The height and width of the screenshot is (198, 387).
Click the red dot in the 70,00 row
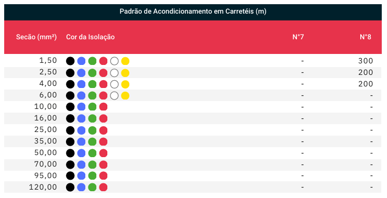103,164
